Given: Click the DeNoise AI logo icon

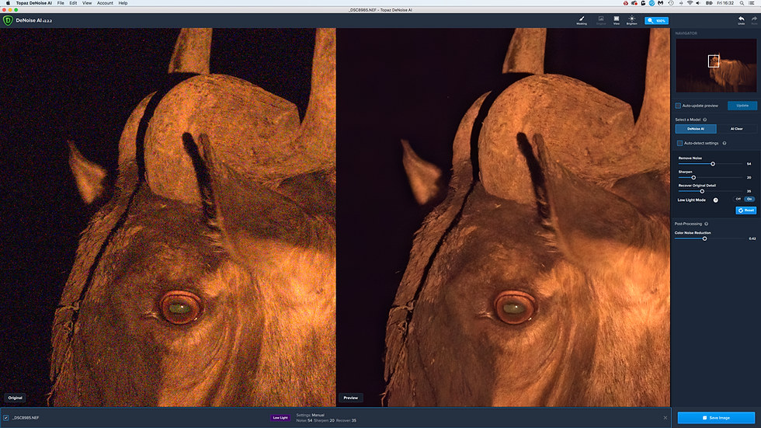Looking at the screenshot, I should [x=8, y=20].
